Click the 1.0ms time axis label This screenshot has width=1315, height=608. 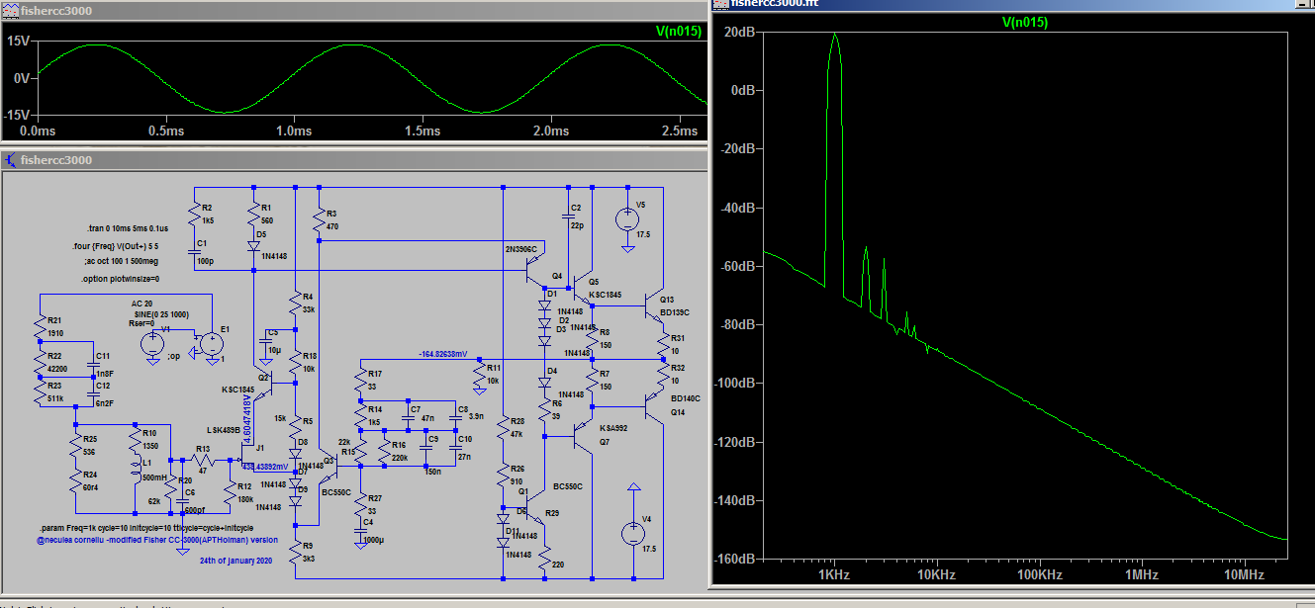coord(294,130)
